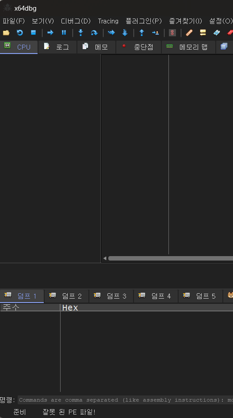Open the Patches bandage icon
Screen dimensions: 233x418
click(x=189, y=33)
